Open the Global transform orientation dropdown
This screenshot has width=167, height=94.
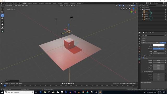click(62, 5)
